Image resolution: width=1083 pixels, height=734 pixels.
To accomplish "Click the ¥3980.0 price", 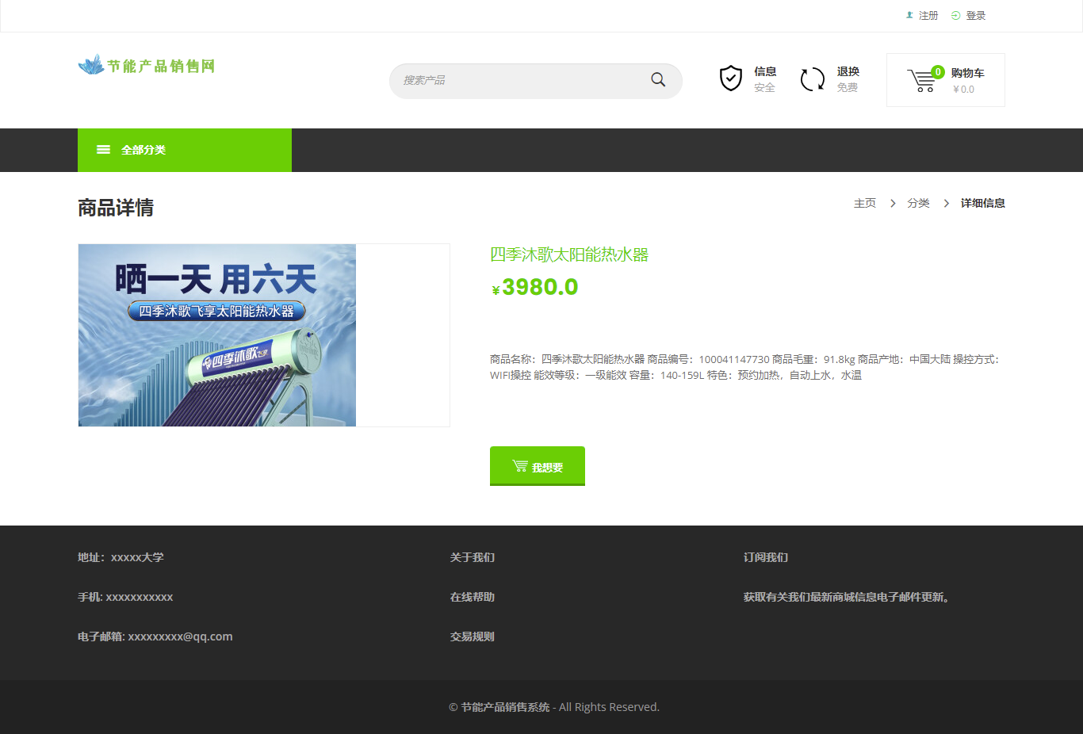I will click(x=535, y=287).
